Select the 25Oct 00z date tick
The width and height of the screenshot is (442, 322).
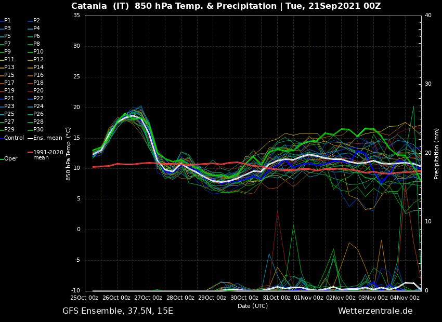click(x=84, y=298)
